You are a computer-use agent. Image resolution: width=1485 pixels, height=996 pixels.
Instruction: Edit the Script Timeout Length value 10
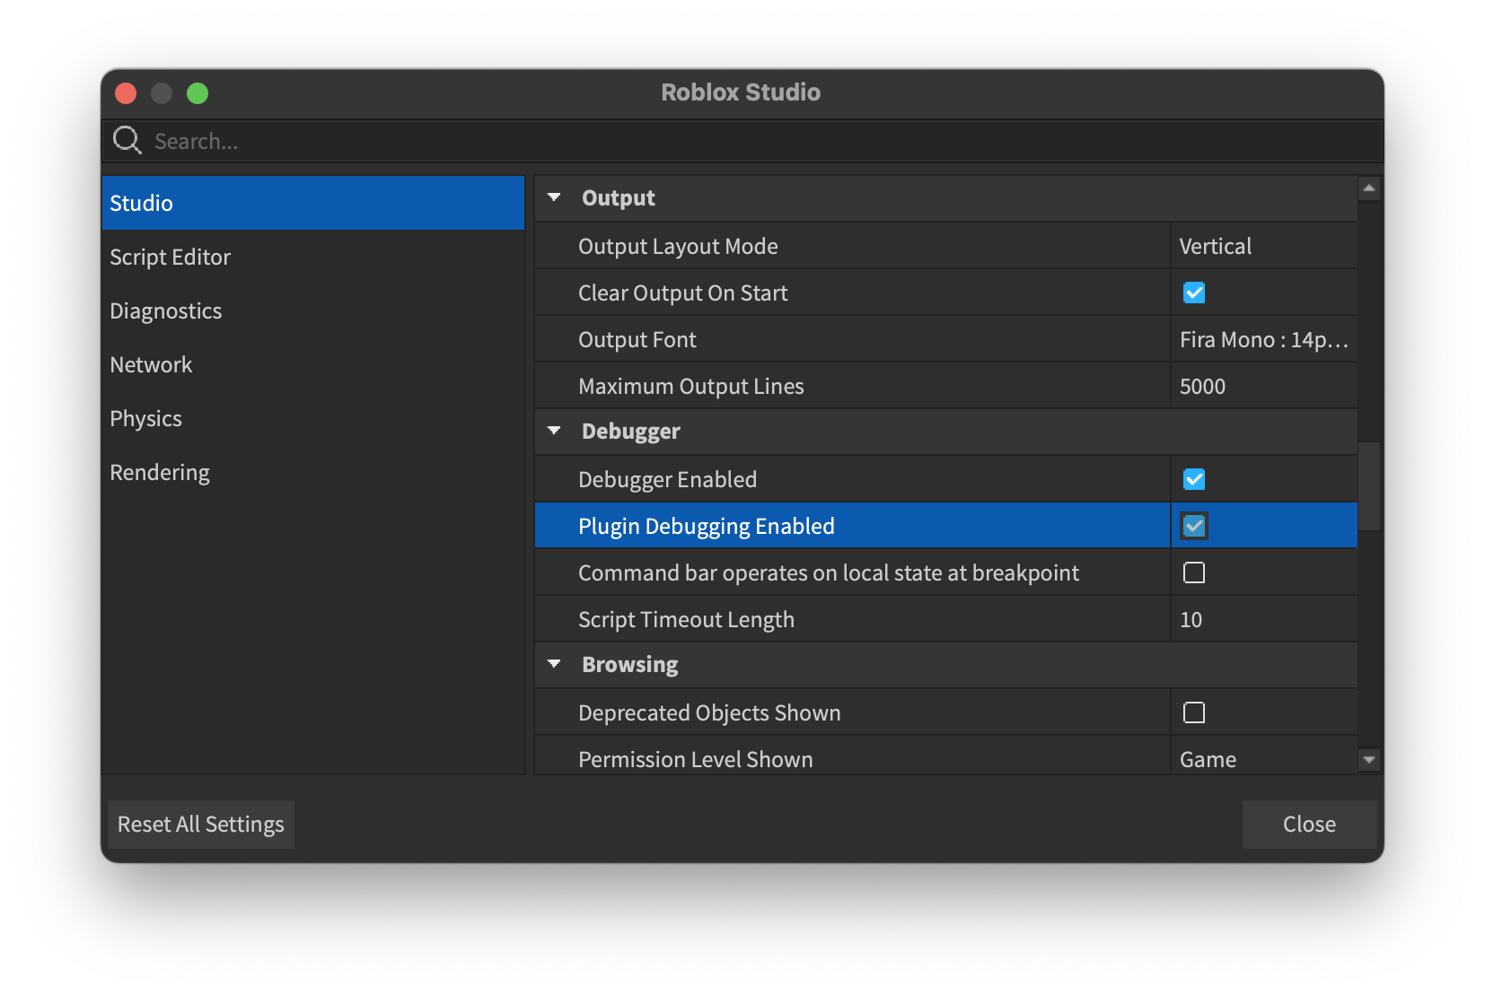click(1264, 619)
